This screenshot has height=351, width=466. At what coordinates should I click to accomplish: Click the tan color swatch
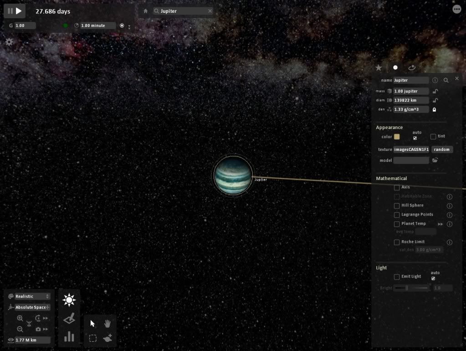coord(397,137)
